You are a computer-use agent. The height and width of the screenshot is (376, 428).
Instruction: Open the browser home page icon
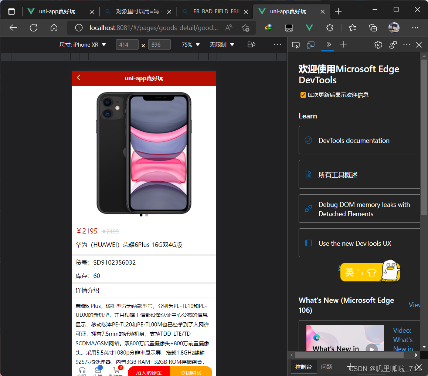(54, 28)
